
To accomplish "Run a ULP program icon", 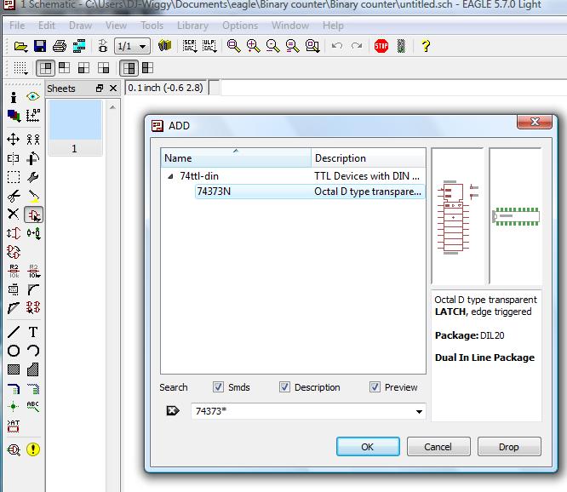I will coord(209,46).
